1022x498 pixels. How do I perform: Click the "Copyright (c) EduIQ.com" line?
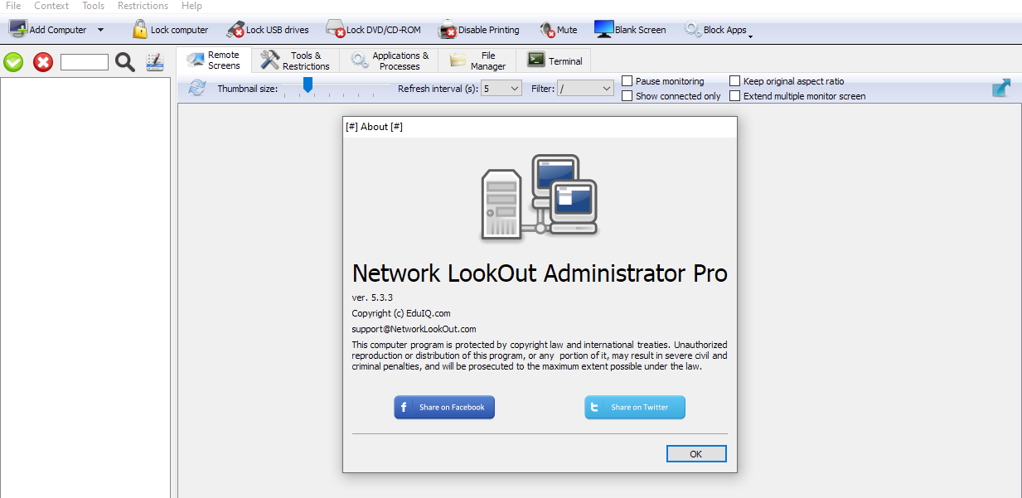[x=401, y=313]
